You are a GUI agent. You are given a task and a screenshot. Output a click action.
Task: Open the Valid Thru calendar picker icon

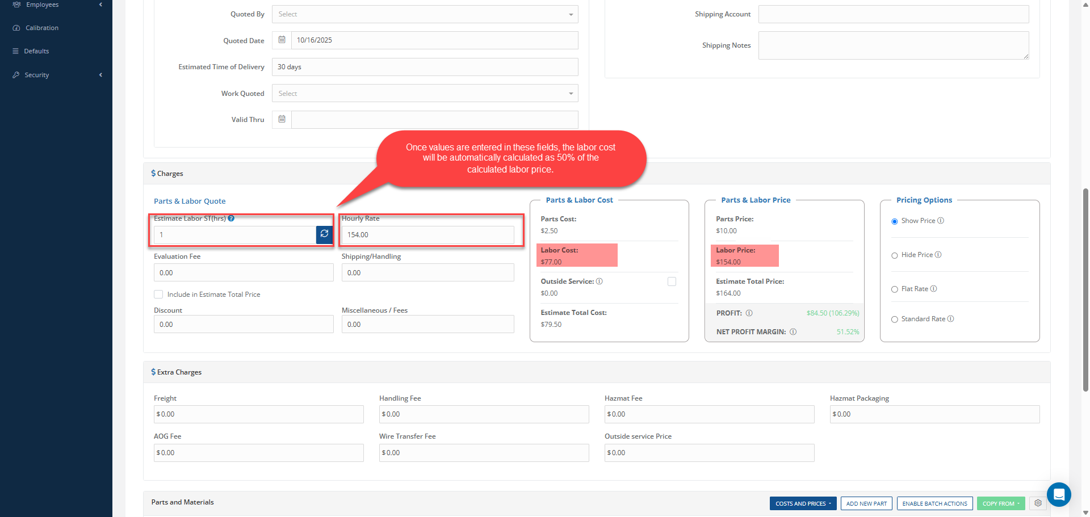(282, 120)
